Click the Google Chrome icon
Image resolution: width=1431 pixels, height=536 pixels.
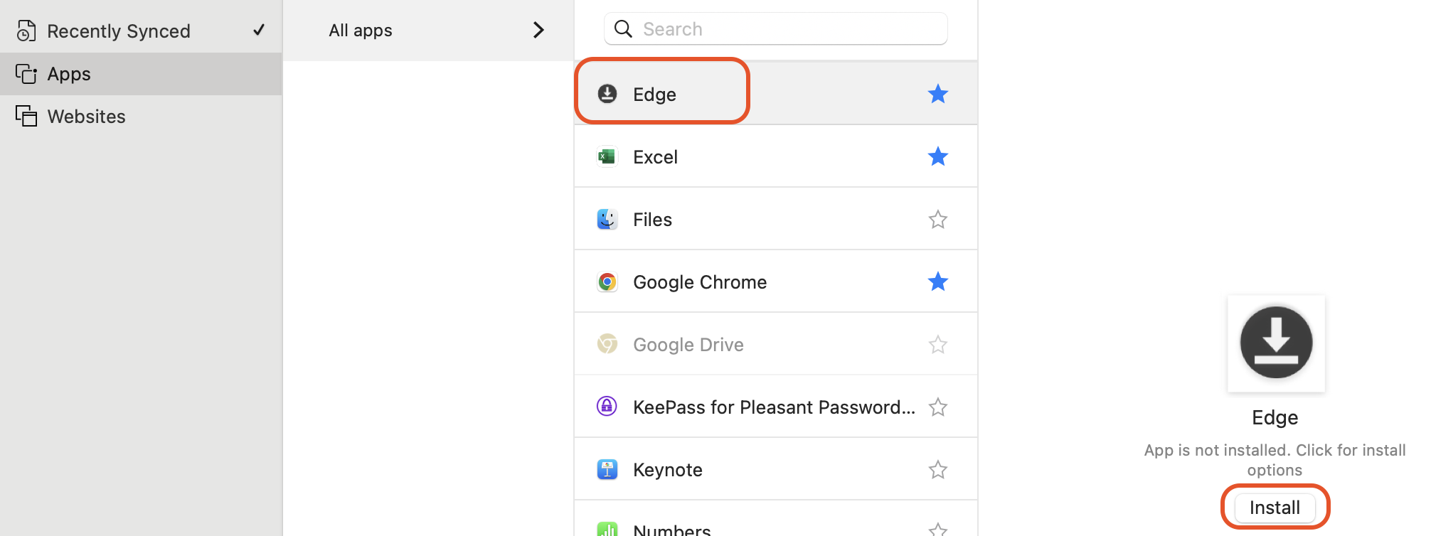click(607, 282)
